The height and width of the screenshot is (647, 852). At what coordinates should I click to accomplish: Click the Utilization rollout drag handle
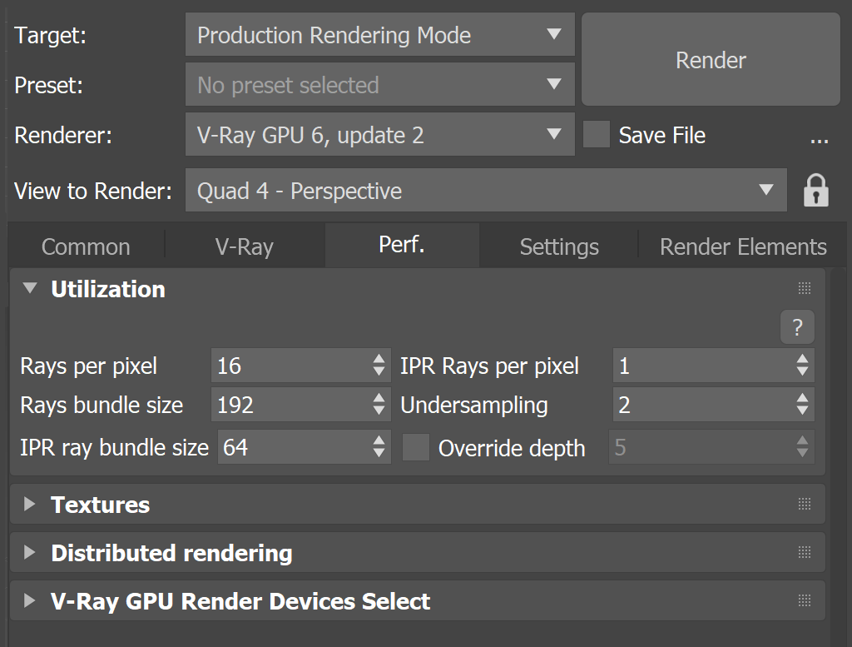(x=805, y=288)
